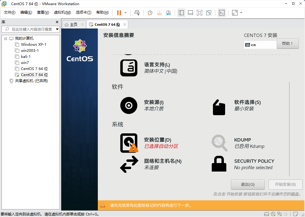The image size is (305, 217).
Task: Click the network adapter status bar icon
Action: pos(279,214)
